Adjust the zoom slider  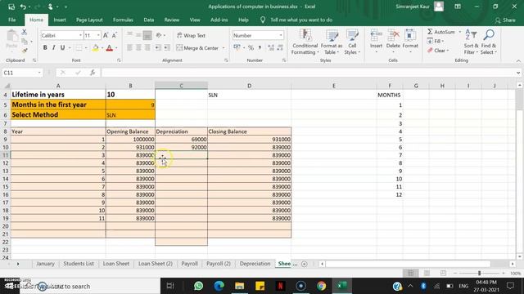[x=479, y=273]
